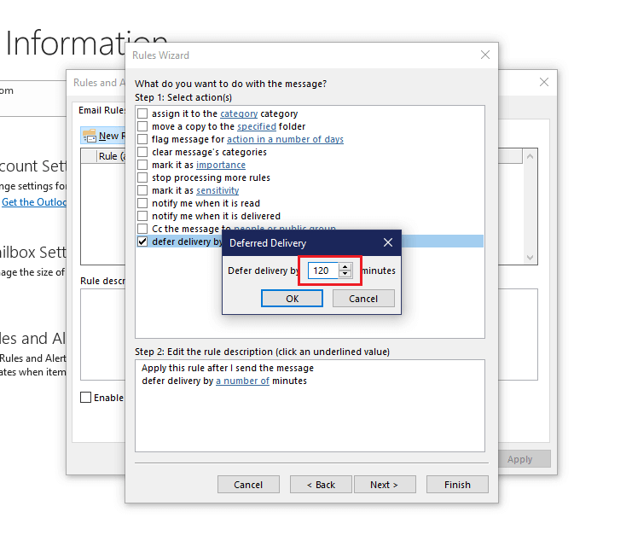
Task: Decrease minutes with the spinner down arrow
Action: coord(345,274)
